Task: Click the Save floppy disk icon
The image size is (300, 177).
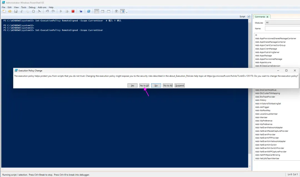Action: tap(16, 11)
